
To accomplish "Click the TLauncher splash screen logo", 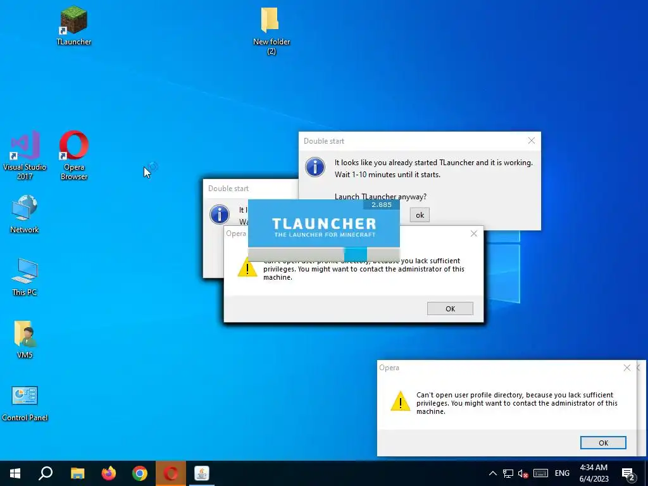I will pyautogui.click(x=324, y=227).
